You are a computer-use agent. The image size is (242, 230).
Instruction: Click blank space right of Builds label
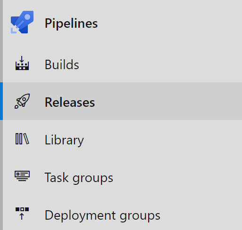[x=160, y=63]
